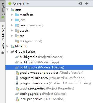Collapse all tree nodes icon
The image size is (93, 103).
coord(87,4)
